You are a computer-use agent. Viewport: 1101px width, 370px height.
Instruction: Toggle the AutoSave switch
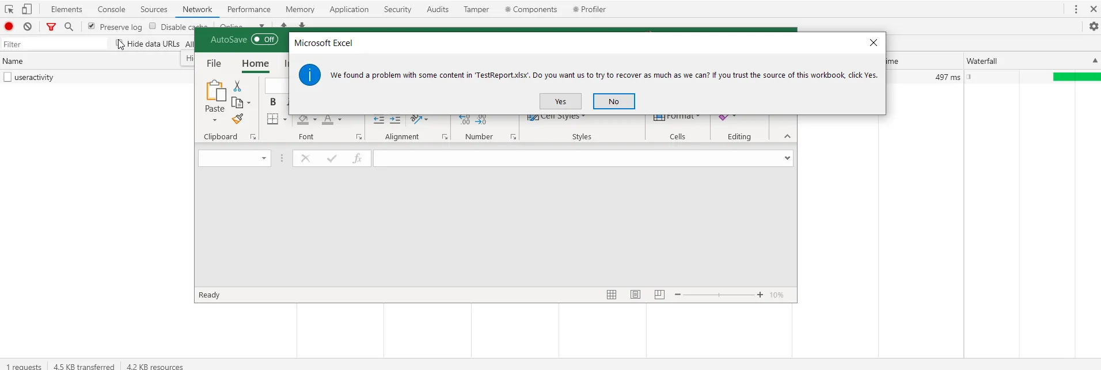265,39
